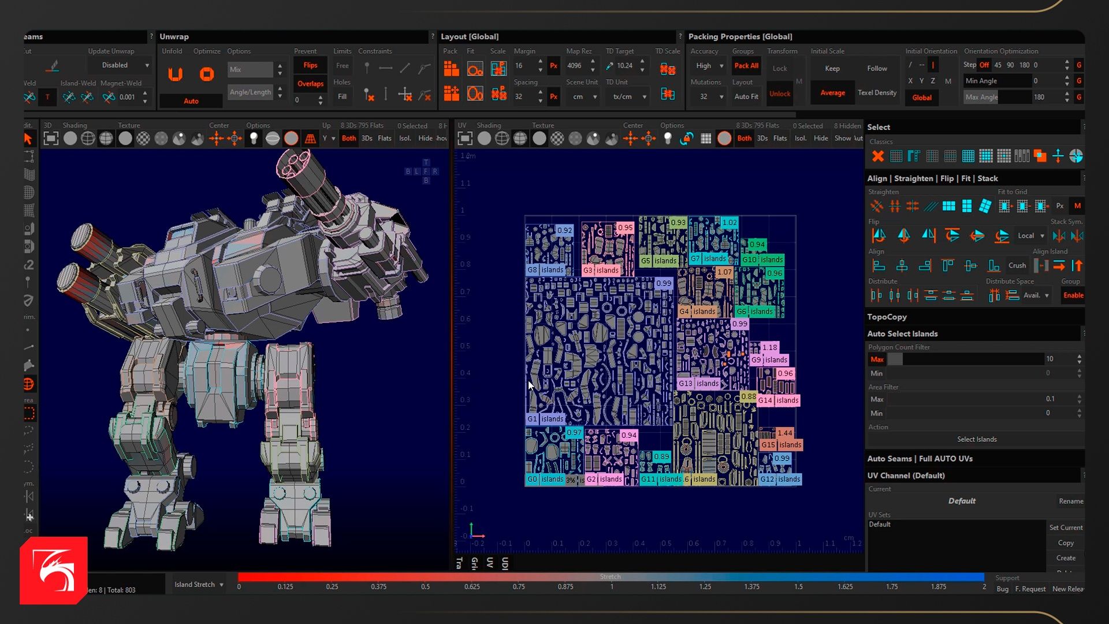Click the frame-all icon in 3D view
The width and height of the screenshot is (1109, 624).
tap(51, 139)
